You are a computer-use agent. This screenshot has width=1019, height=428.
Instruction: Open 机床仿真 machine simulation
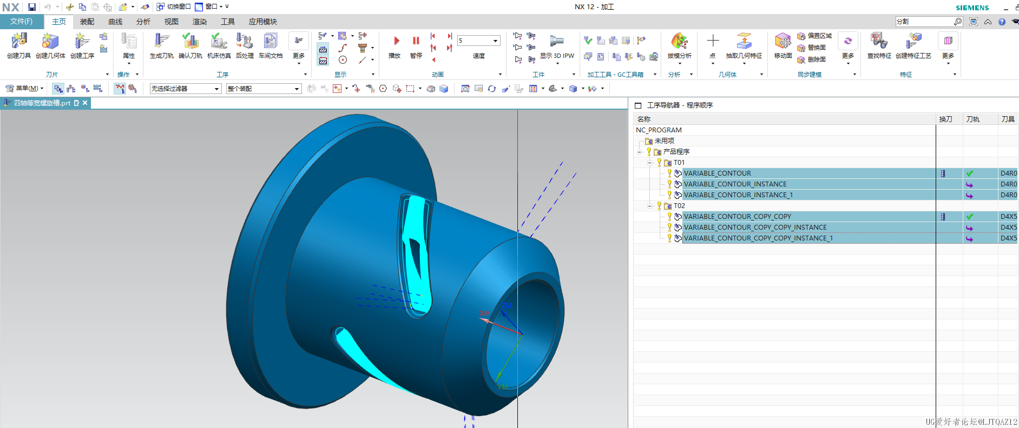219,45
